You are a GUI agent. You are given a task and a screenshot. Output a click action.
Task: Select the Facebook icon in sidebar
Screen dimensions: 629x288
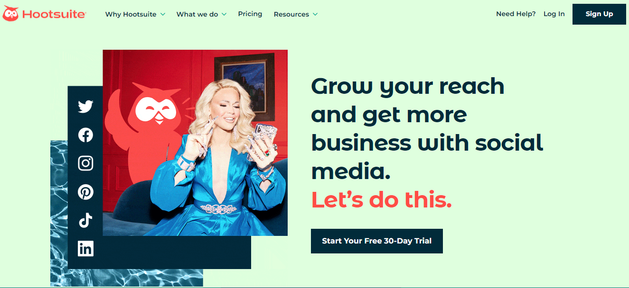click(85, 135)
